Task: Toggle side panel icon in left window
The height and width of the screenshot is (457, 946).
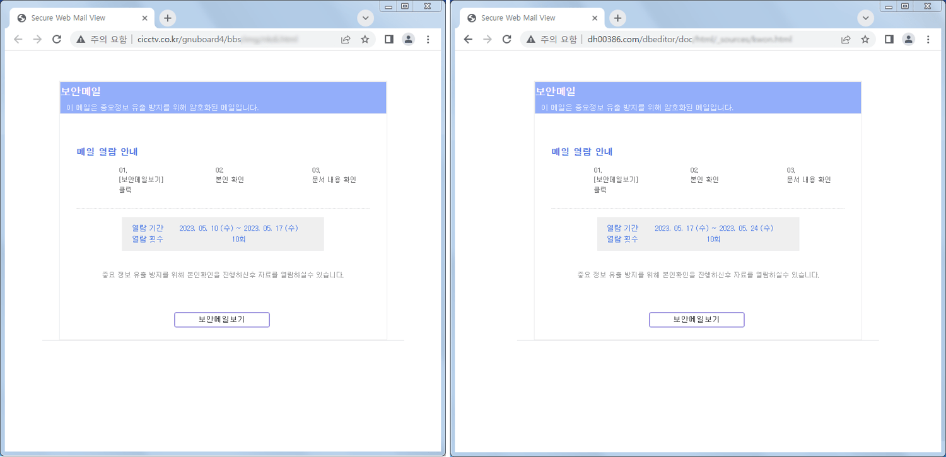Action: pos(389,39)
